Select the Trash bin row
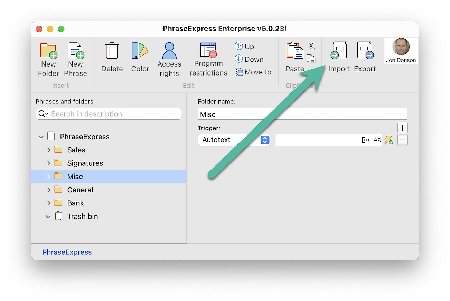The image size is (450, 301). (x=109, y=217)
